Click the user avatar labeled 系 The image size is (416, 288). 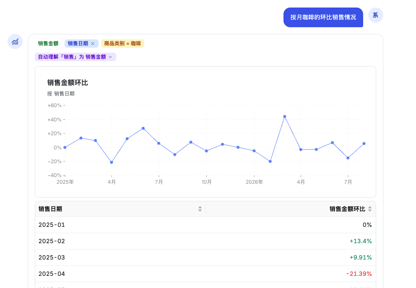(x=375, y=15)
